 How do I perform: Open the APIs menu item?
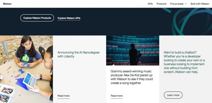coord(150,4)
